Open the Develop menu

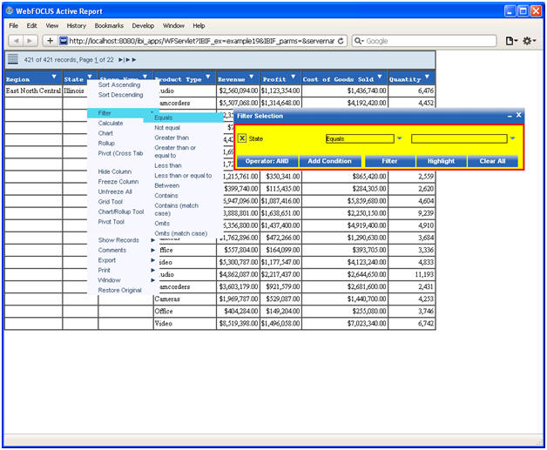[x=143, y=25]
